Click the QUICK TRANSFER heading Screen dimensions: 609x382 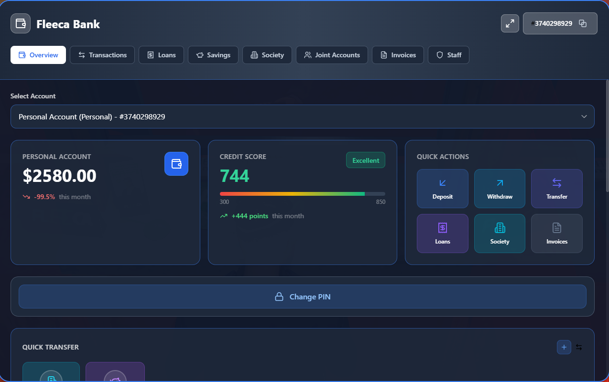(51, 347)
